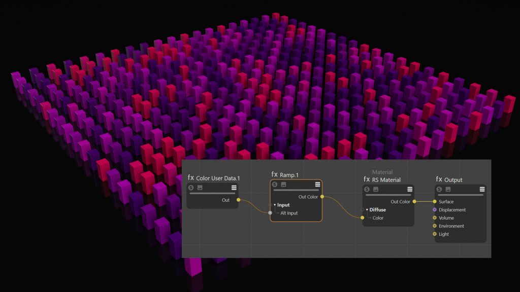Click the Color label under Diffuse
Screen dimensions: 520x292
point(378,218)
